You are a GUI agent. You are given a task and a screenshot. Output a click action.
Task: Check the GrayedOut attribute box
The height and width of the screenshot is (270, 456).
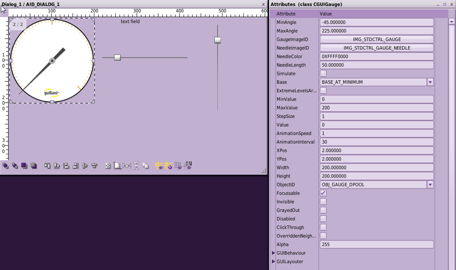(323, 210)
